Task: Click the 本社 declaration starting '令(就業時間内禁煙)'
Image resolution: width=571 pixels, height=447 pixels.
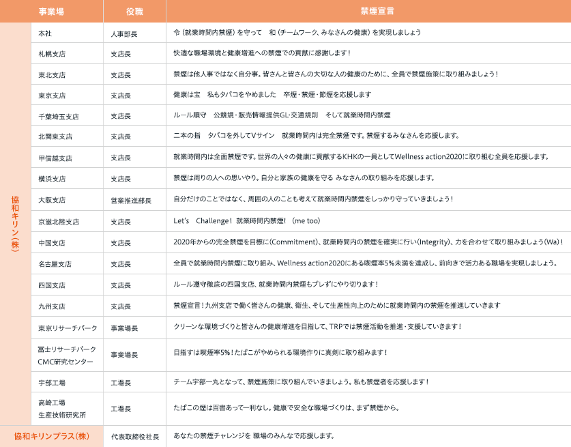Action: point(297,33)
